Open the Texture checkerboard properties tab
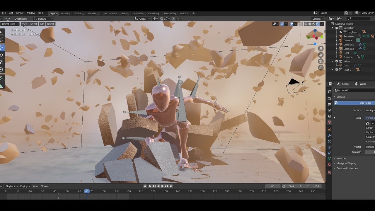Screen dimensions: 375x211 pos(329,172)
